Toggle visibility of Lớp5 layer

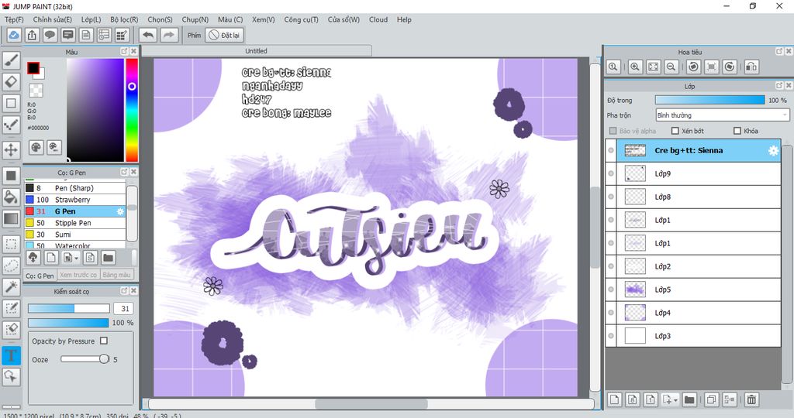click(x=611, y=290)
